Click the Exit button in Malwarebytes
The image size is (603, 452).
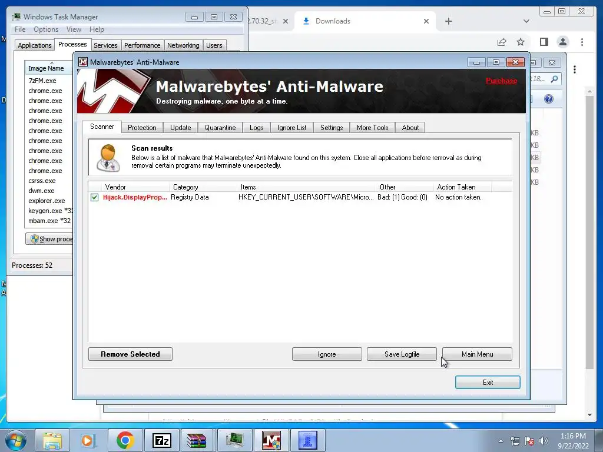(488, 383)
